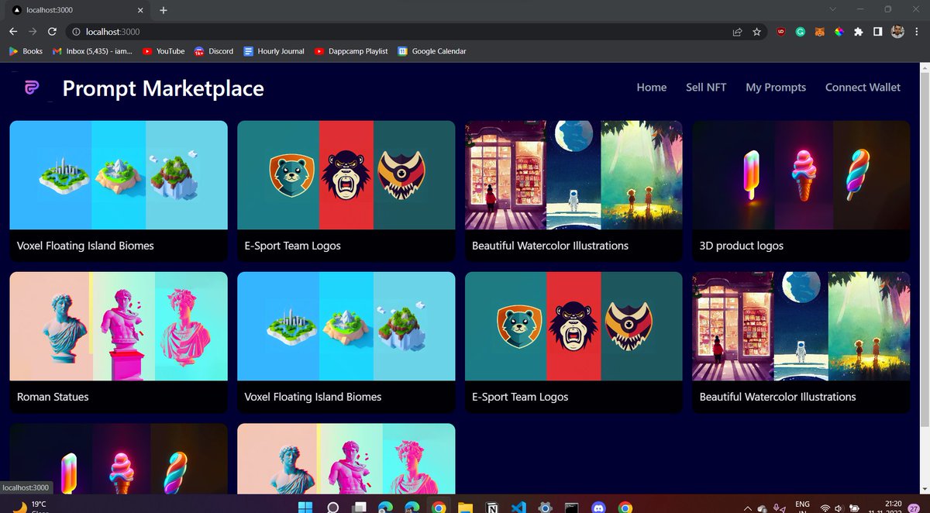Toggle the browser side panel icon
Screen dimensions: 930x513
point(877,32)
